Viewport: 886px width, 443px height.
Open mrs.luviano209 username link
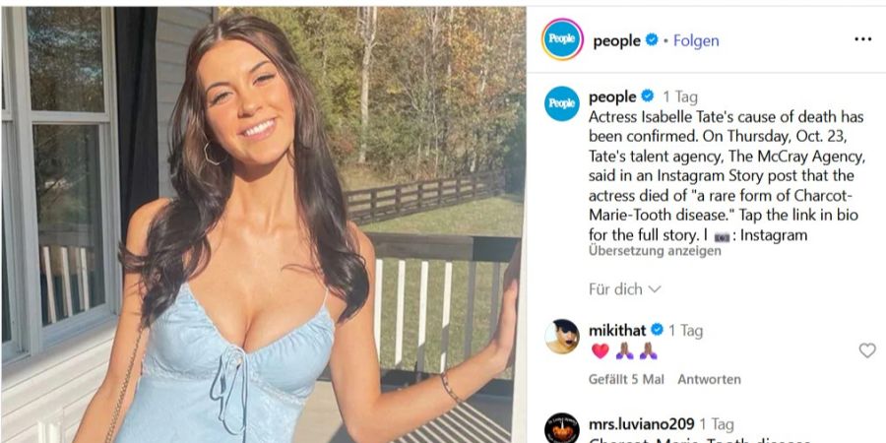(641, 424)
